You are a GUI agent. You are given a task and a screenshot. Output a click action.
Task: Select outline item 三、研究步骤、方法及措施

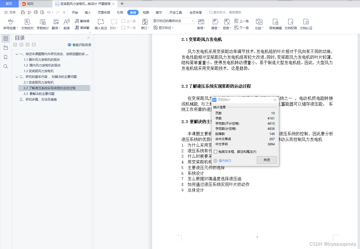coord(38,100)
